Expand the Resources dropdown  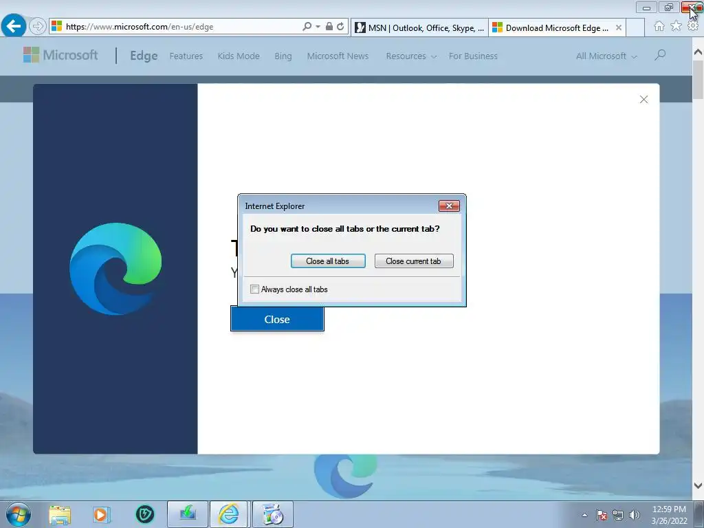(411, 56)
